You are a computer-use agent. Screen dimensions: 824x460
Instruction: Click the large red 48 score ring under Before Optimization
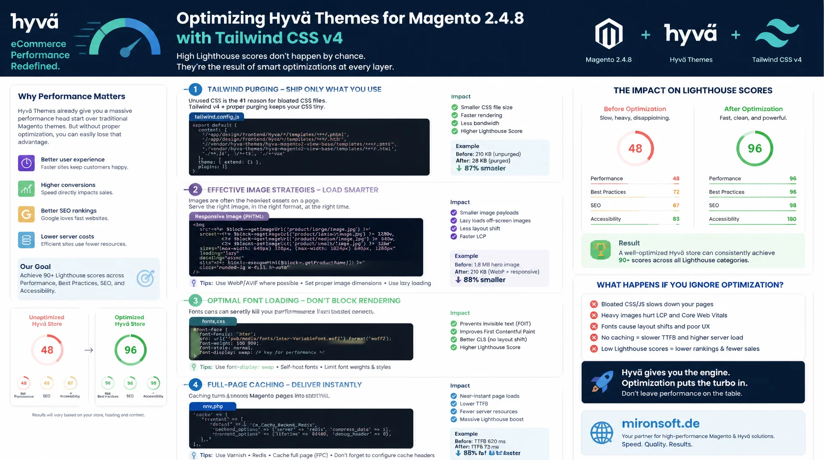click(x=635, y=148)
